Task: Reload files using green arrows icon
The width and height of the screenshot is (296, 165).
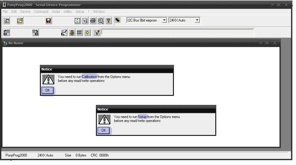Action: point(77,21)
